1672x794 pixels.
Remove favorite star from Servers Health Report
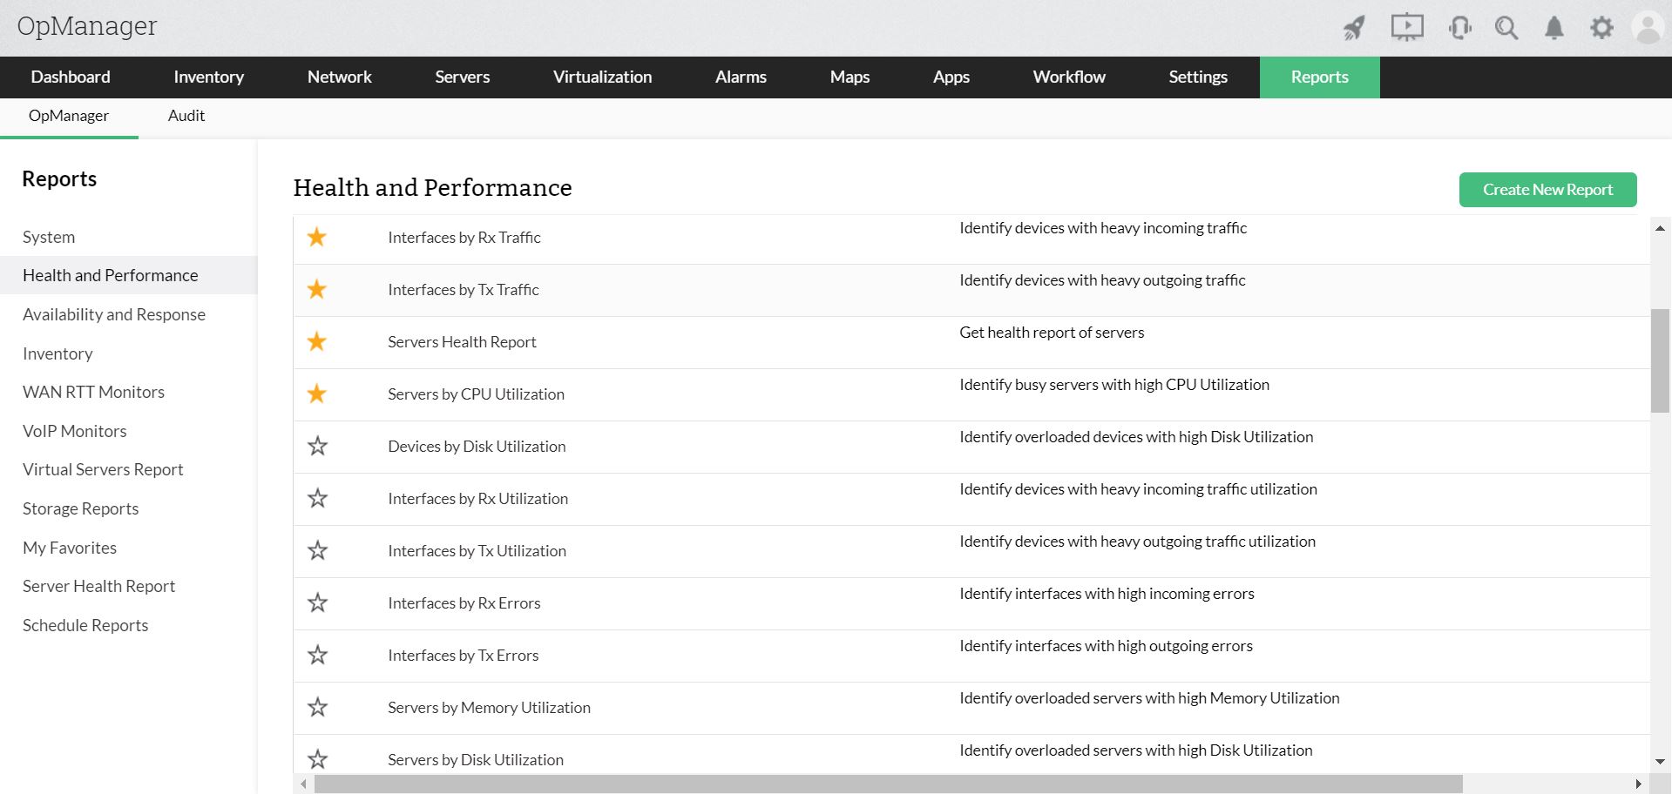[317, 341]
